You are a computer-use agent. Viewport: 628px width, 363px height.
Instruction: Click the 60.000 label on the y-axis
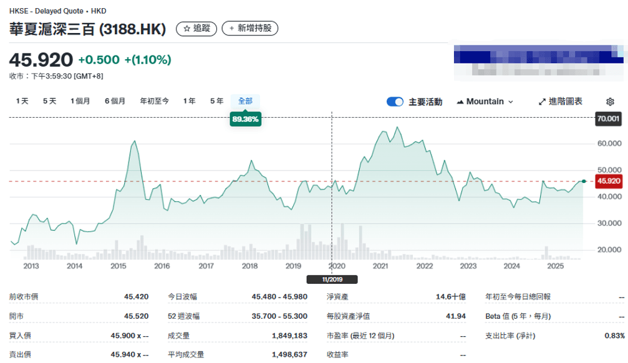click(609, 144)
